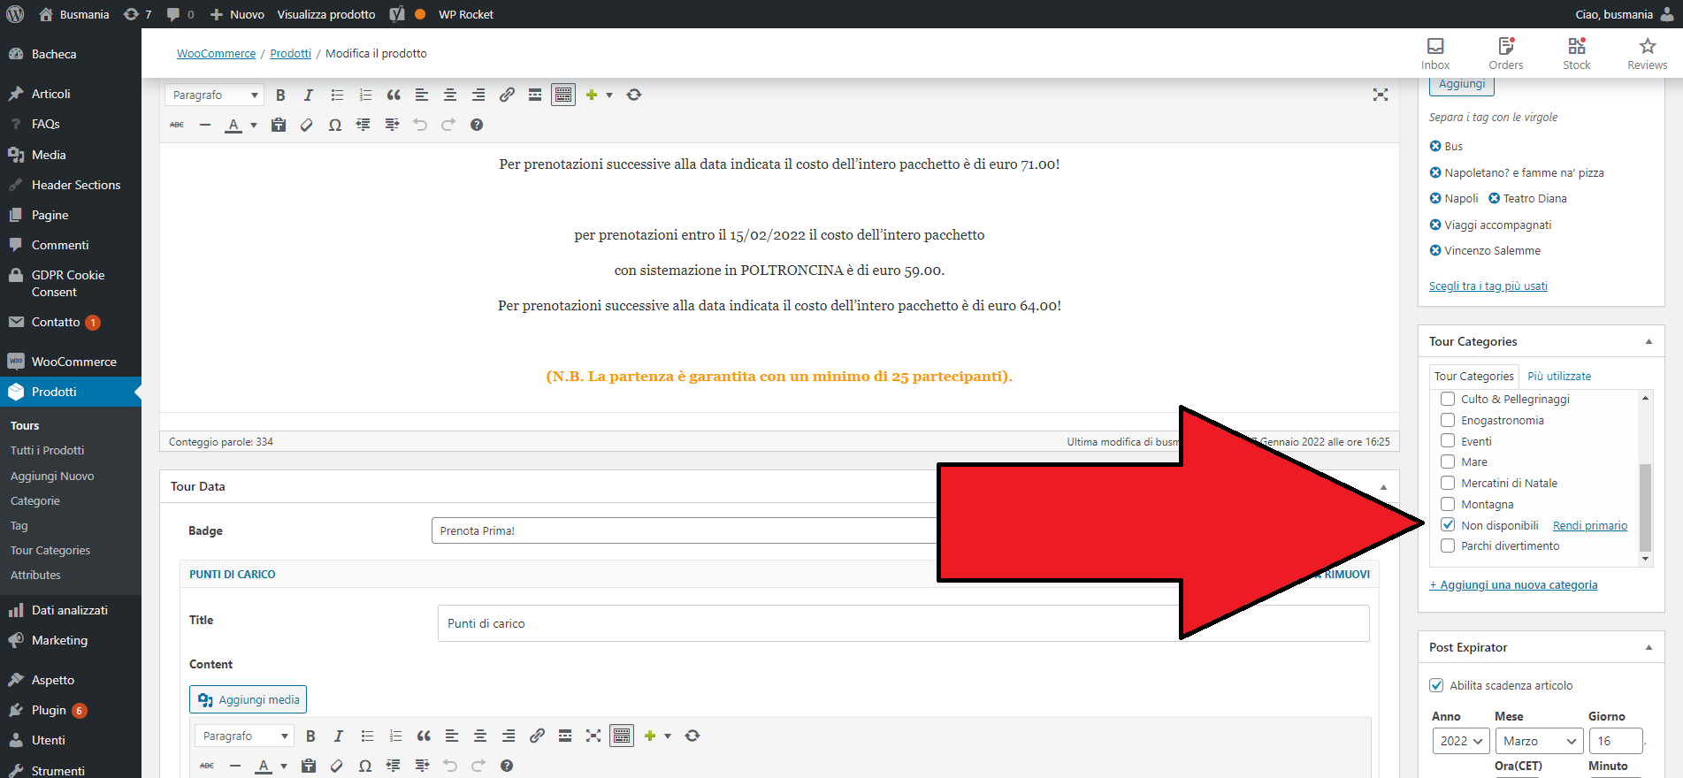Collapse the Tour Categories panel
Image resolution: width=1683 pixels, height=778 pixels.
tap(1649, 342)
